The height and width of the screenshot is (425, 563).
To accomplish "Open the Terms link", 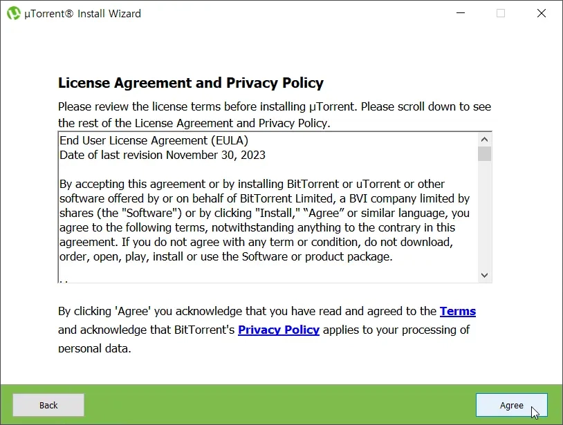I will pyautogui.click(x=458, y=311).
